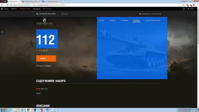
Task: Open Internet Explorer from taskbar
Action: [x=9, y=110]
